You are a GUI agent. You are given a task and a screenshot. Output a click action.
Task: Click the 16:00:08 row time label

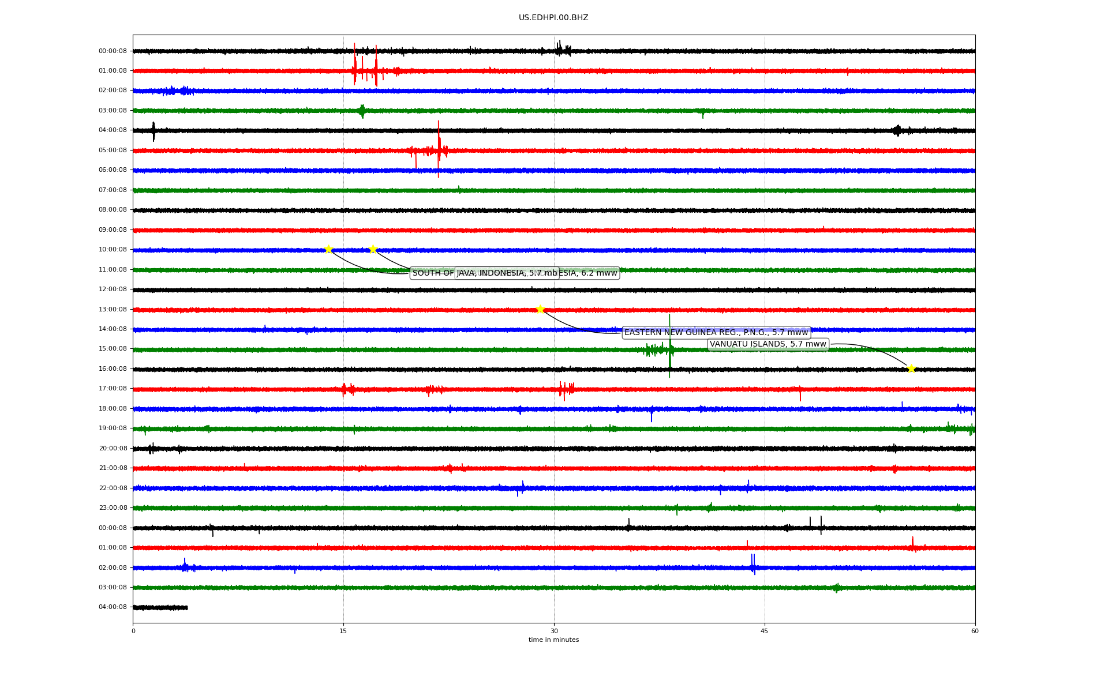[x=113, y=369]
